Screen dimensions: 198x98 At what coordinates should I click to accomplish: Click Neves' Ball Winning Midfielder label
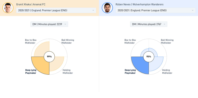(x=167, y=41)
